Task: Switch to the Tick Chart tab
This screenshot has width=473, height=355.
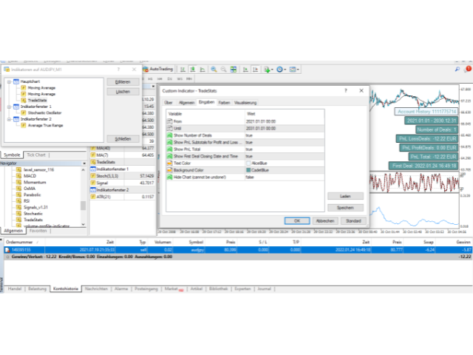Action: coord(36,155)
